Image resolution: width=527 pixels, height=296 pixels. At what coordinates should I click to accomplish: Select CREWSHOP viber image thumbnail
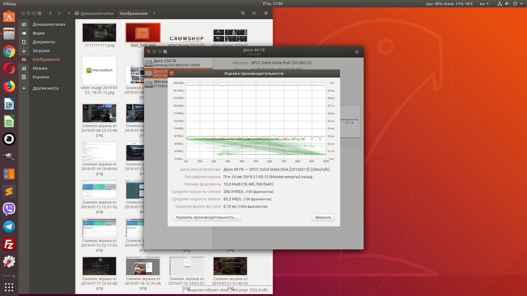click(x=187, y=39)
